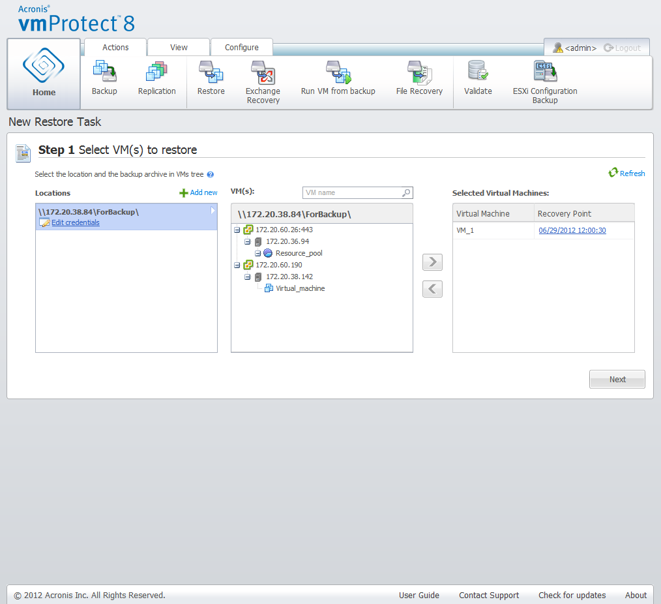The image size is (661, 604).
Task: Click the Refresh link text
Action: coord(632,174)
